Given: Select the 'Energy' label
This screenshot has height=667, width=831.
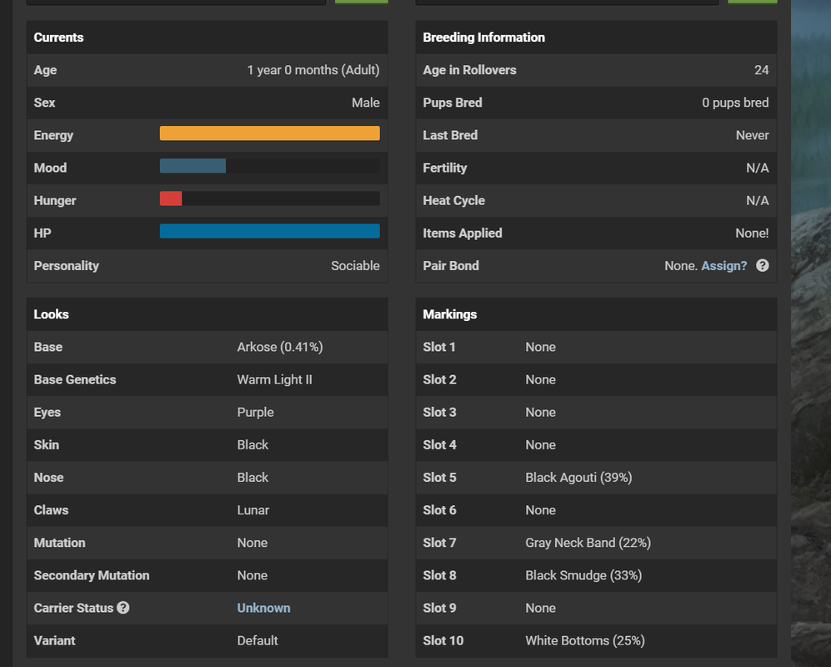Looking at the screenshot, I should coord(53,135).
